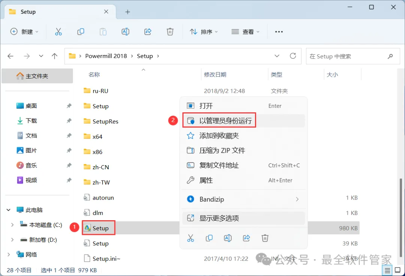Click the search magnifier icon

(390, 56)
